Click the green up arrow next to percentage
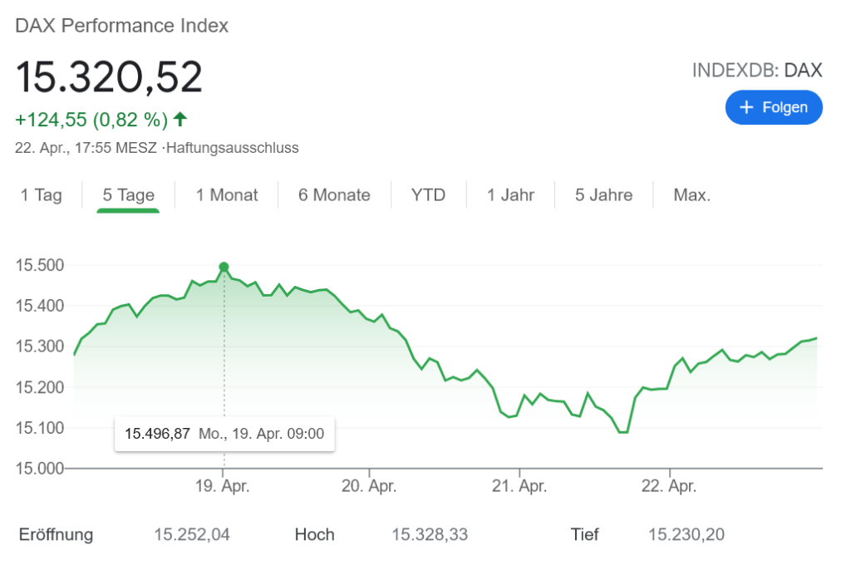Screen dimensions: 851x580 pyautogui.click(x=180, y=120)
